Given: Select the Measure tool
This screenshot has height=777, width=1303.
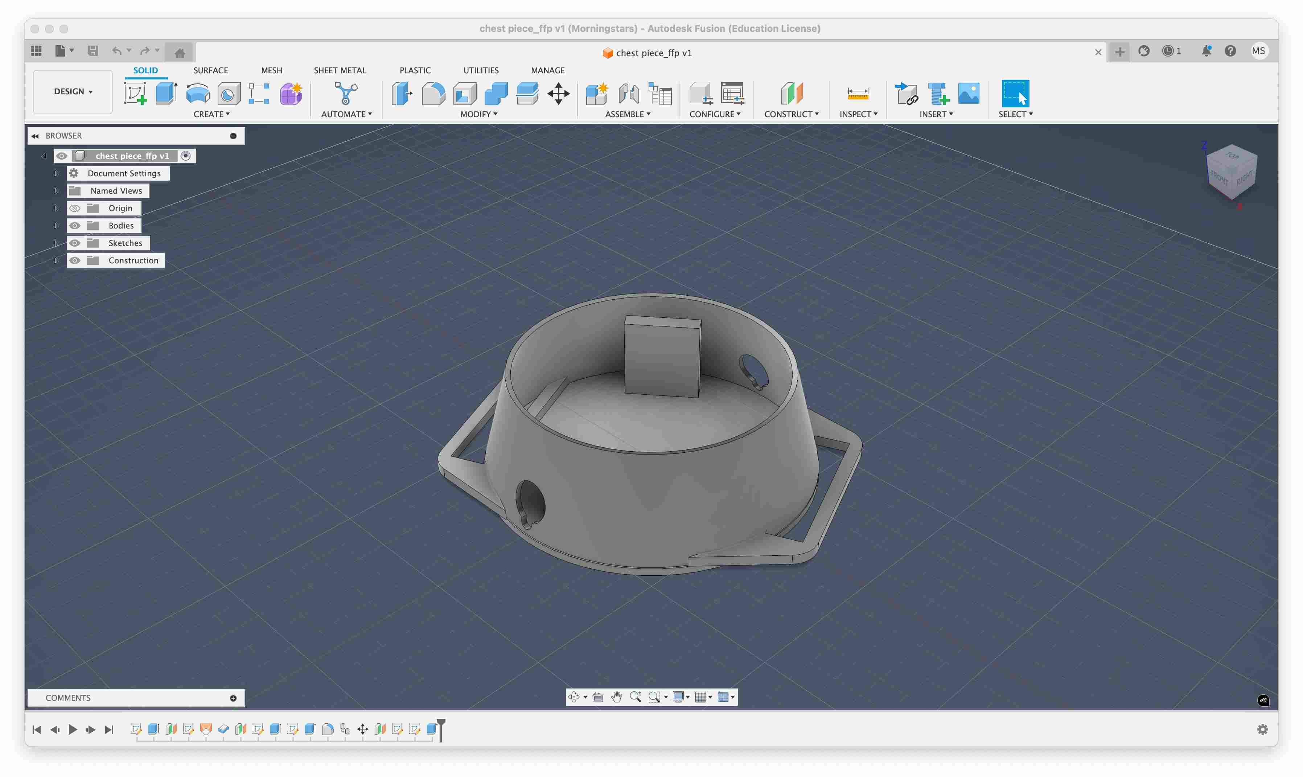Looking at the screenshot, I should (x=858, y=94).
